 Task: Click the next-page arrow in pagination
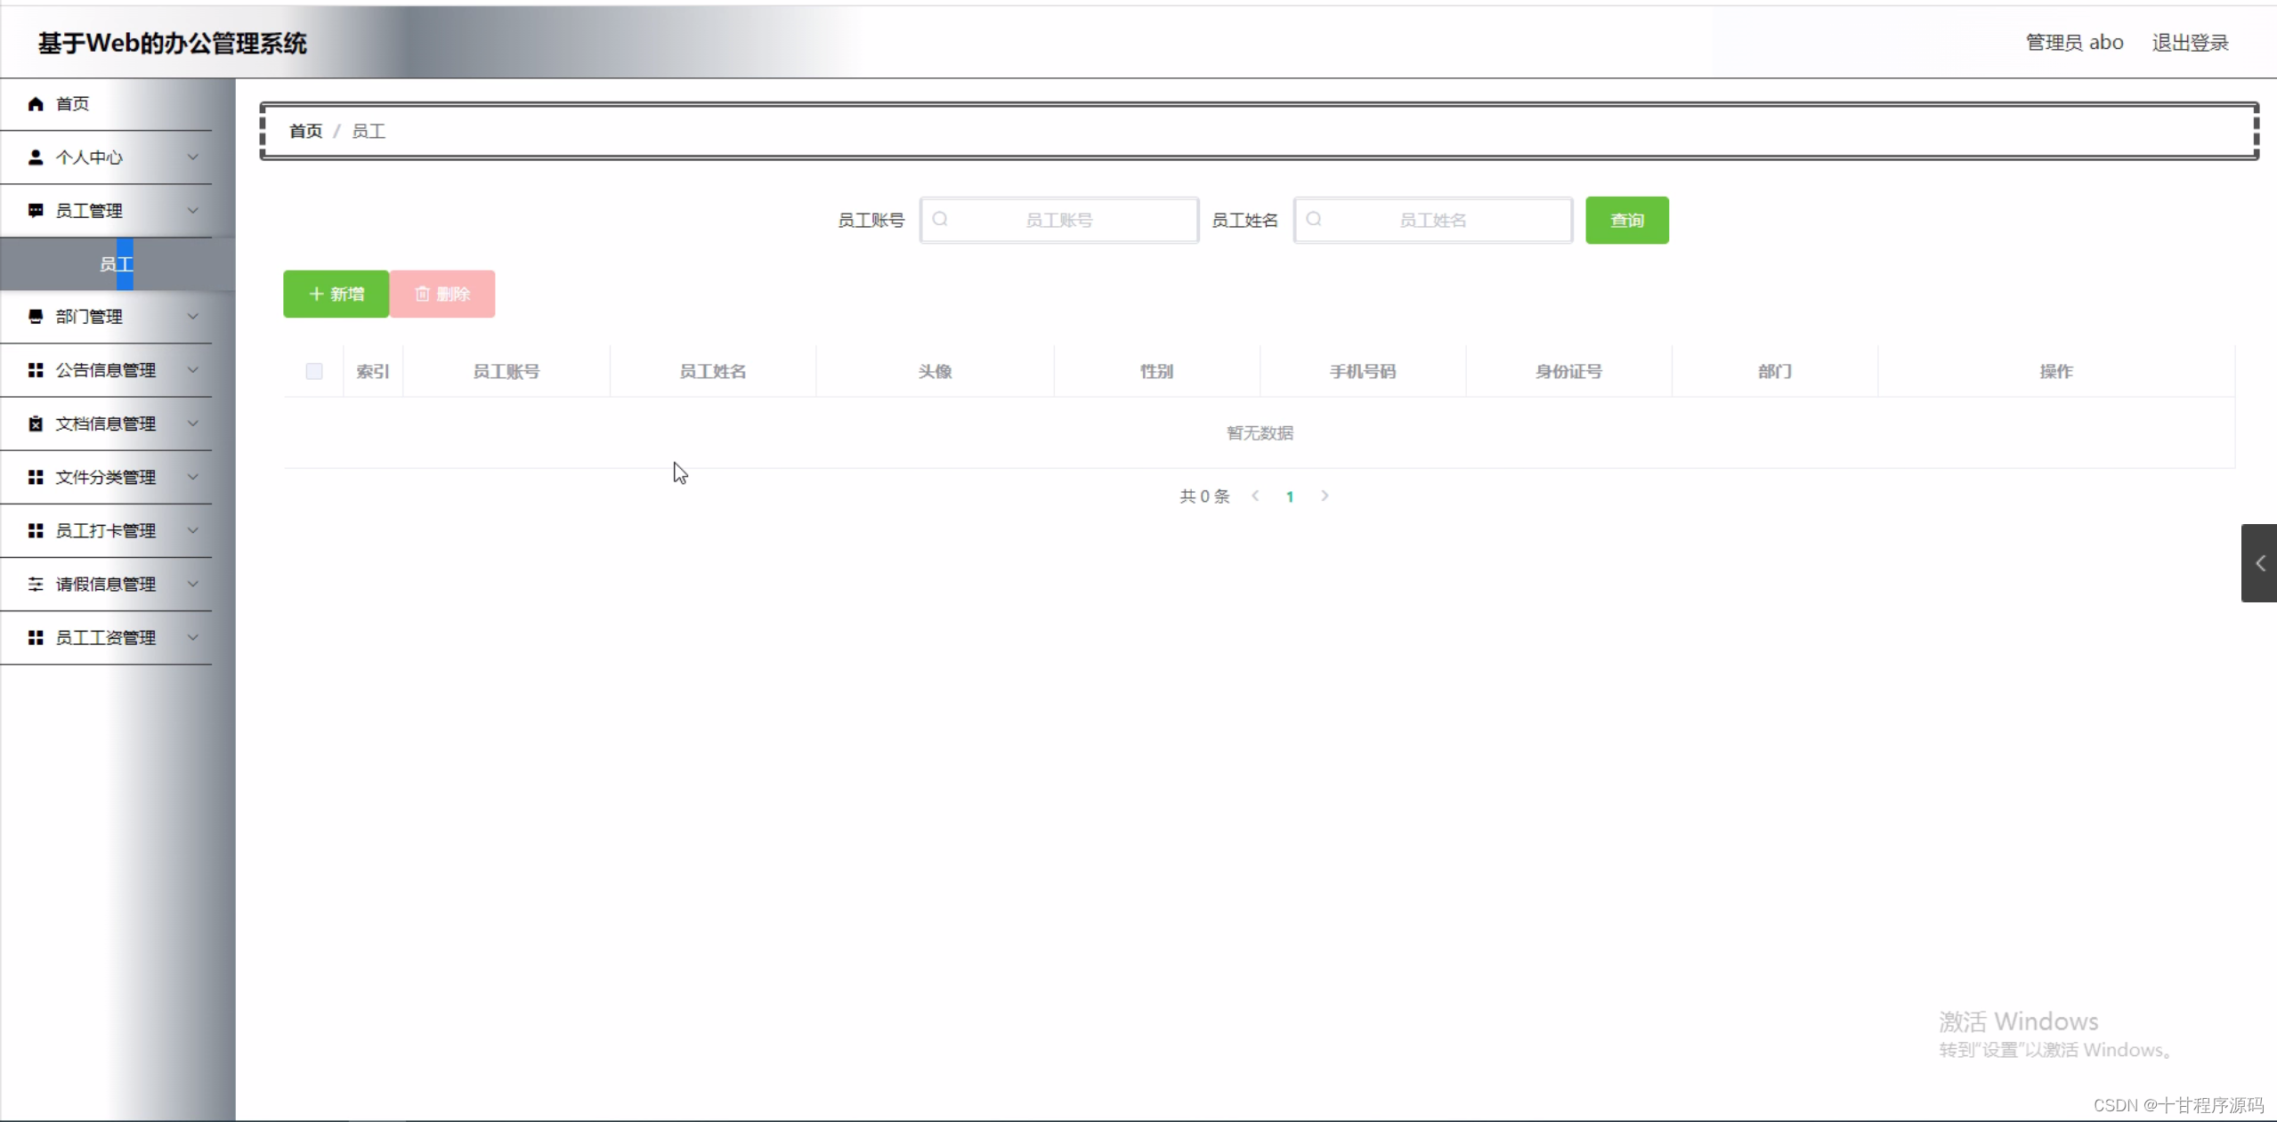point(1324,496)
